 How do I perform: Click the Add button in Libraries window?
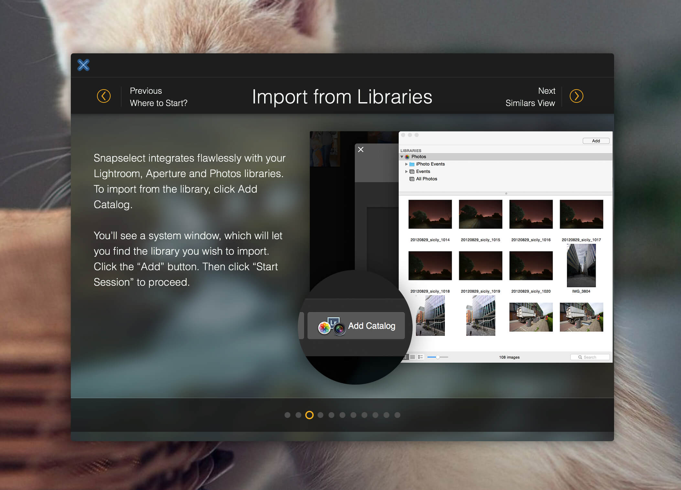(x=596, y=141)
